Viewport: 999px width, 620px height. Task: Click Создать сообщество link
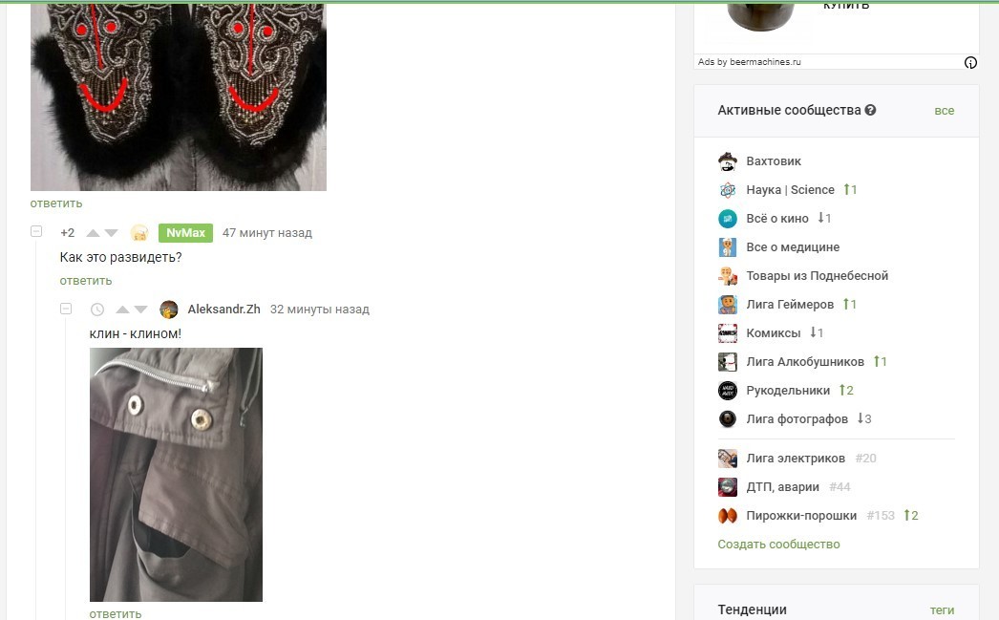(778, 545)
